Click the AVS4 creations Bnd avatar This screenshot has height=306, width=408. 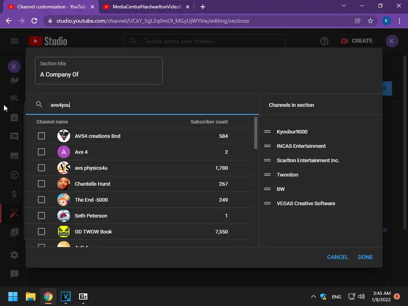(x=64, y=136)
